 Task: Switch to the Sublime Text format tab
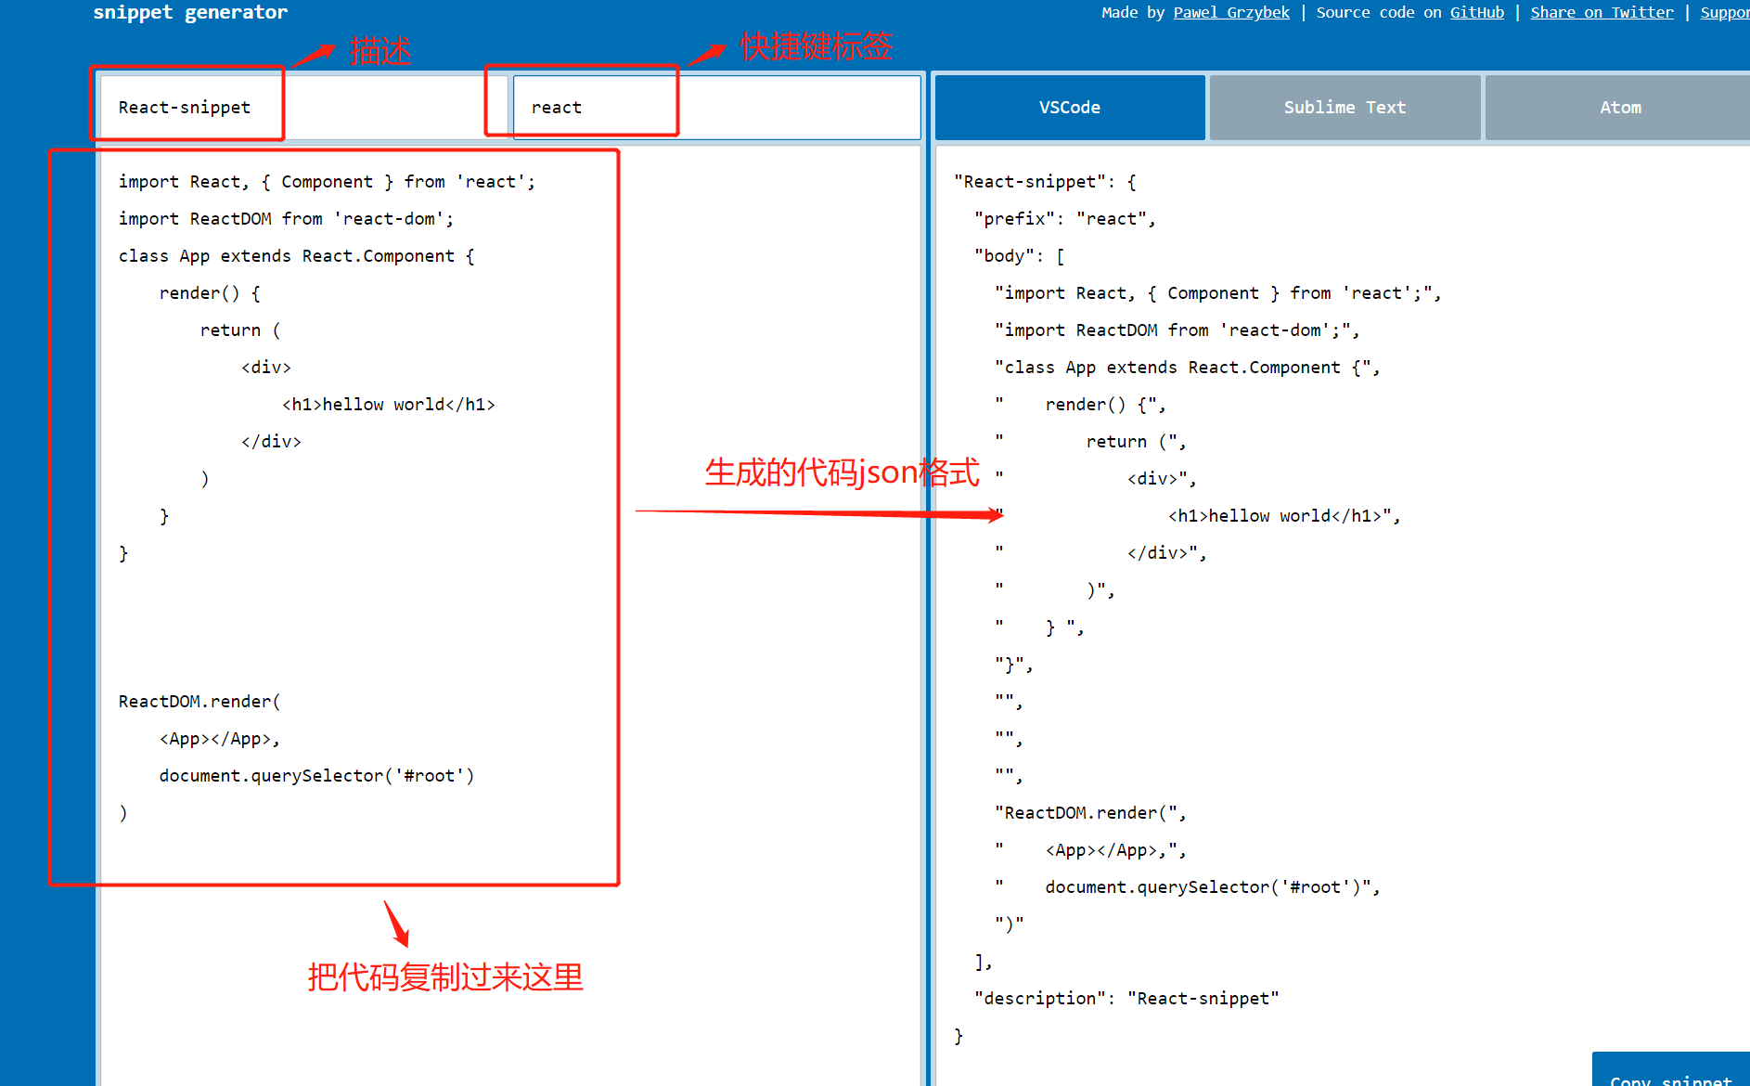tap(1344, 107)
